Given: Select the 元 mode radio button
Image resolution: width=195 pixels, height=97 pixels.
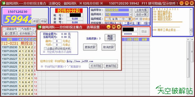Looking at the screenshot, I should (x=107, y=19).
